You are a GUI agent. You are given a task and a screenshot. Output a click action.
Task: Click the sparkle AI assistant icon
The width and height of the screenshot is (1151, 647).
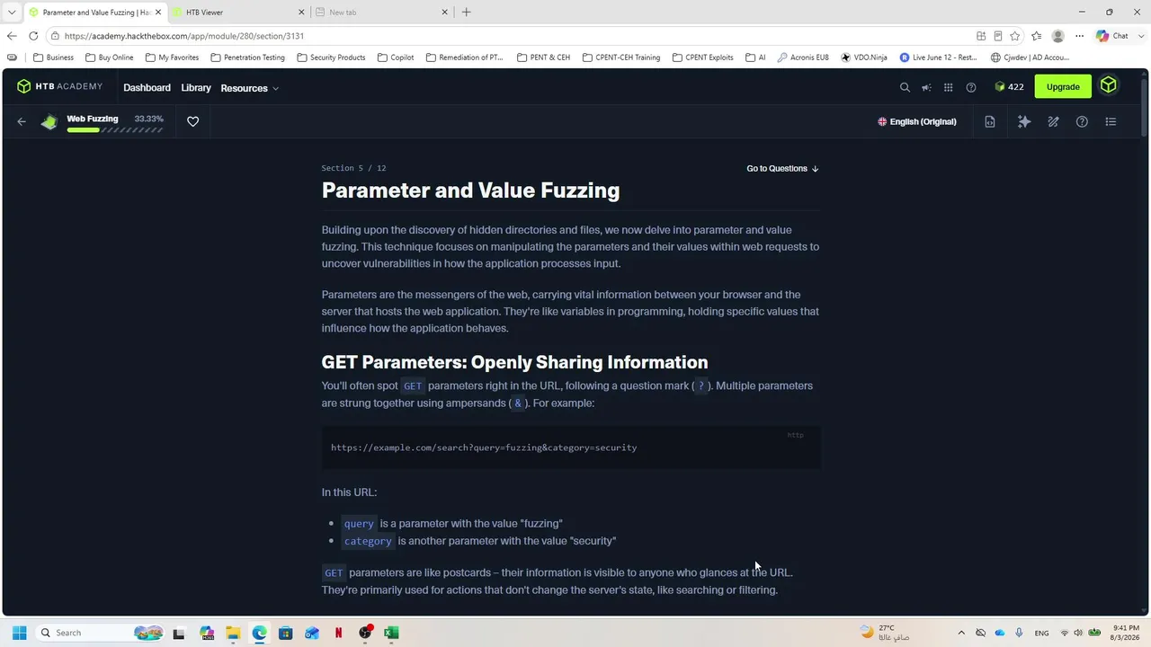point(1024,121)
